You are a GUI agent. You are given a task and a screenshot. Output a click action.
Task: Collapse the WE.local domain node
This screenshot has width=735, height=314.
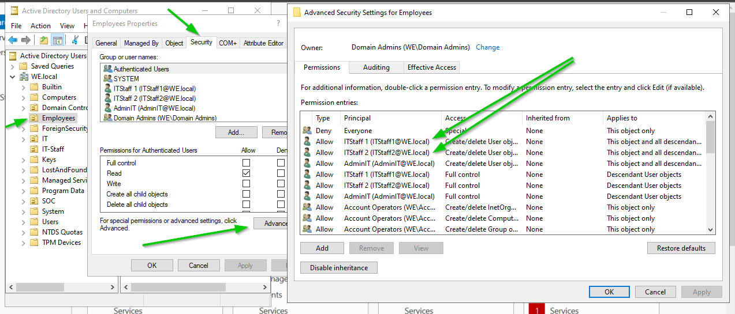click(x=13, y=77)
